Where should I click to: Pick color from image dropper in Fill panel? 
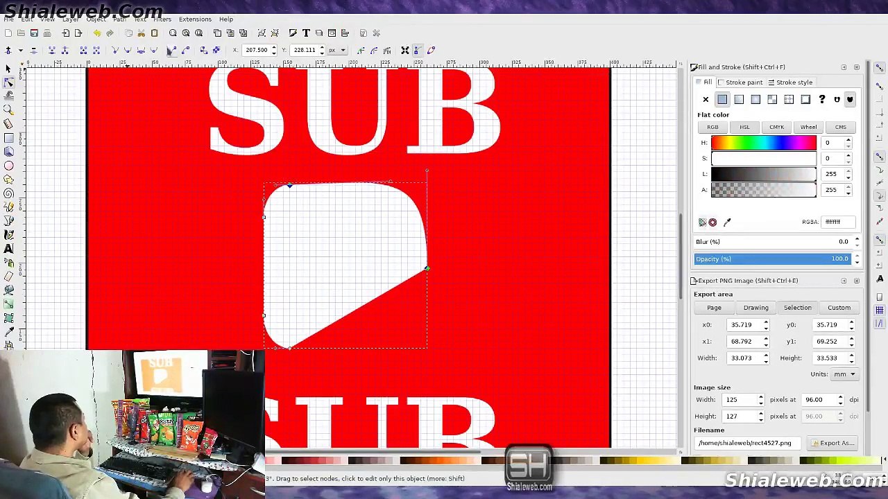coord(727,222)
